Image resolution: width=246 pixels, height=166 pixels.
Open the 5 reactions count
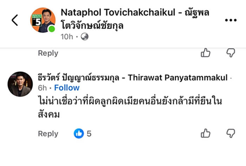89,134
